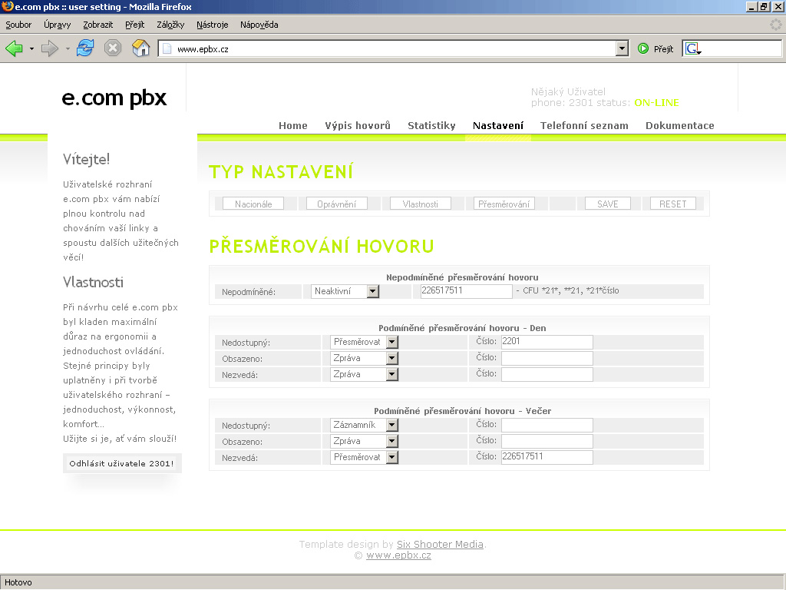Go to the Telefonní seznam tab
This screenshot has width=786, height=590.
click(584, 126)
